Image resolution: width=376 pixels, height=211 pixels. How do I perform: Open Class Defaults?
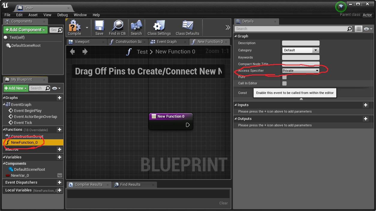click(188, 28)
